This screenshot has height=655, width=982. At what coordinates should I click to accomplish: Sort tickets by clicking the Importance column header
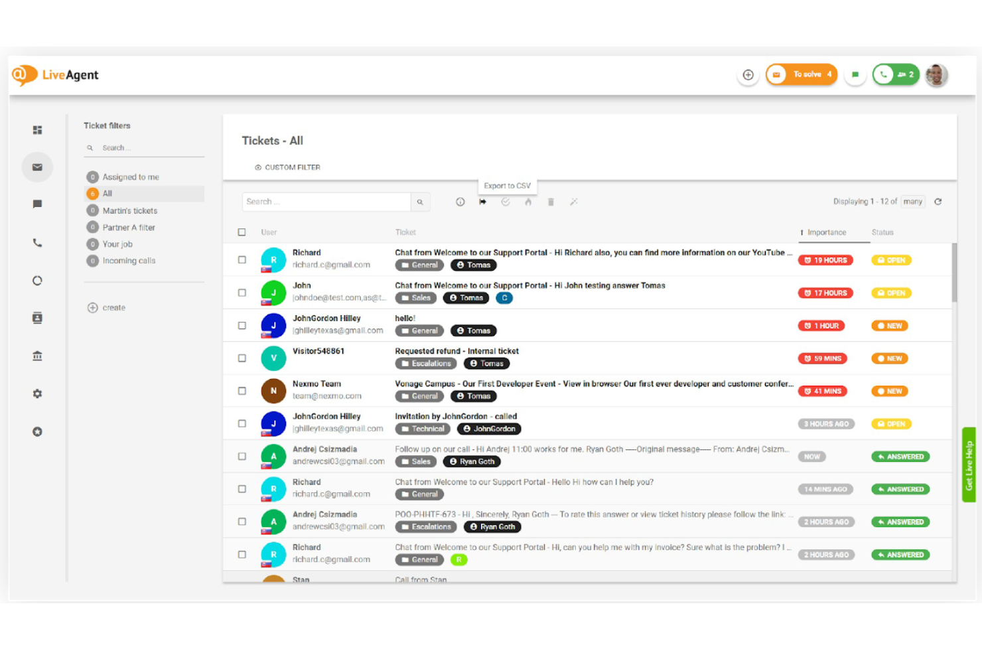[x=826, y=232]
